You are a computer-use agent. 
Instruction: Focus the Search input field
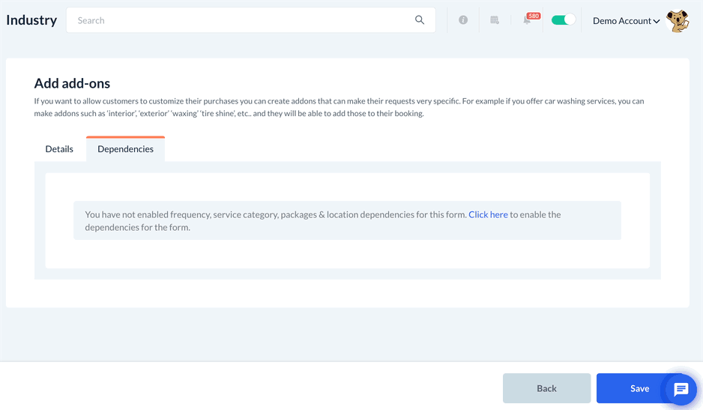[x=240, y=20]
